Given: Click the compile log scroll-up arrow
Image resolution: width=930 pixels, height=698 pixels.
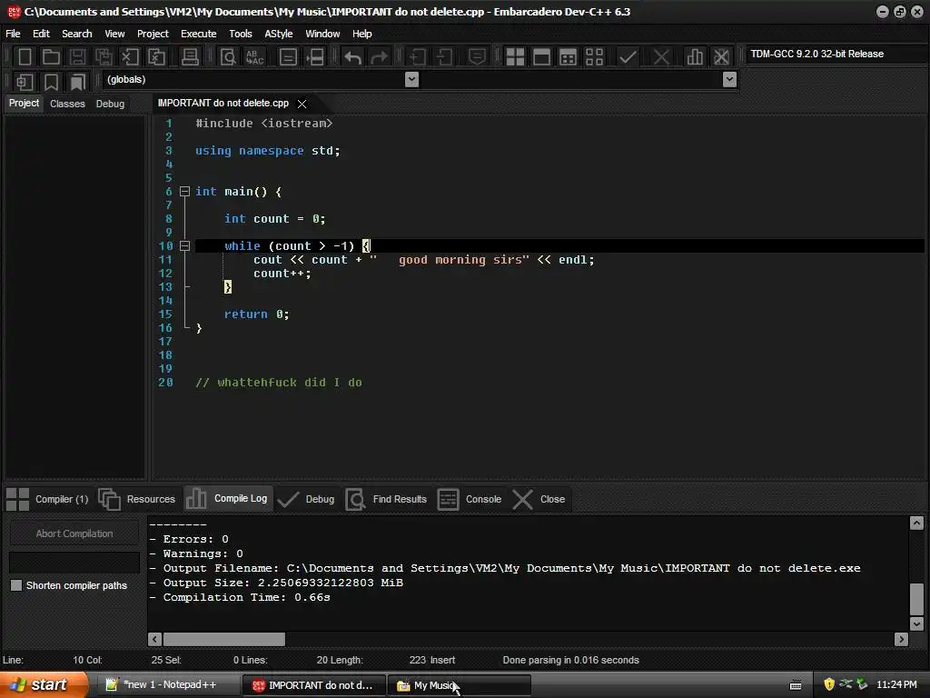Looking at the screenshot, I should [x=916, y=523].
